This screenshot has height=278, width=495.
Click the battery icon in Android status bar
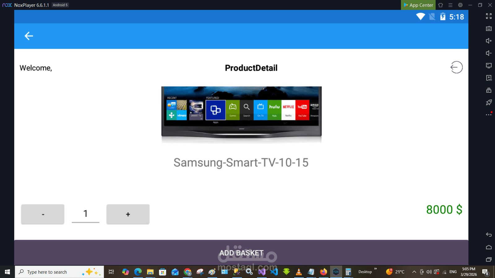click(x=443, y=17)
